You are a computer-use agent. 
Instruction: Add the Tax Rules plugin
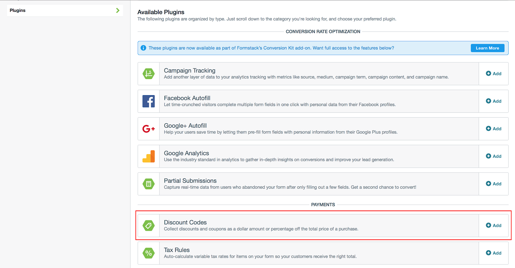[x=493, y=253]
